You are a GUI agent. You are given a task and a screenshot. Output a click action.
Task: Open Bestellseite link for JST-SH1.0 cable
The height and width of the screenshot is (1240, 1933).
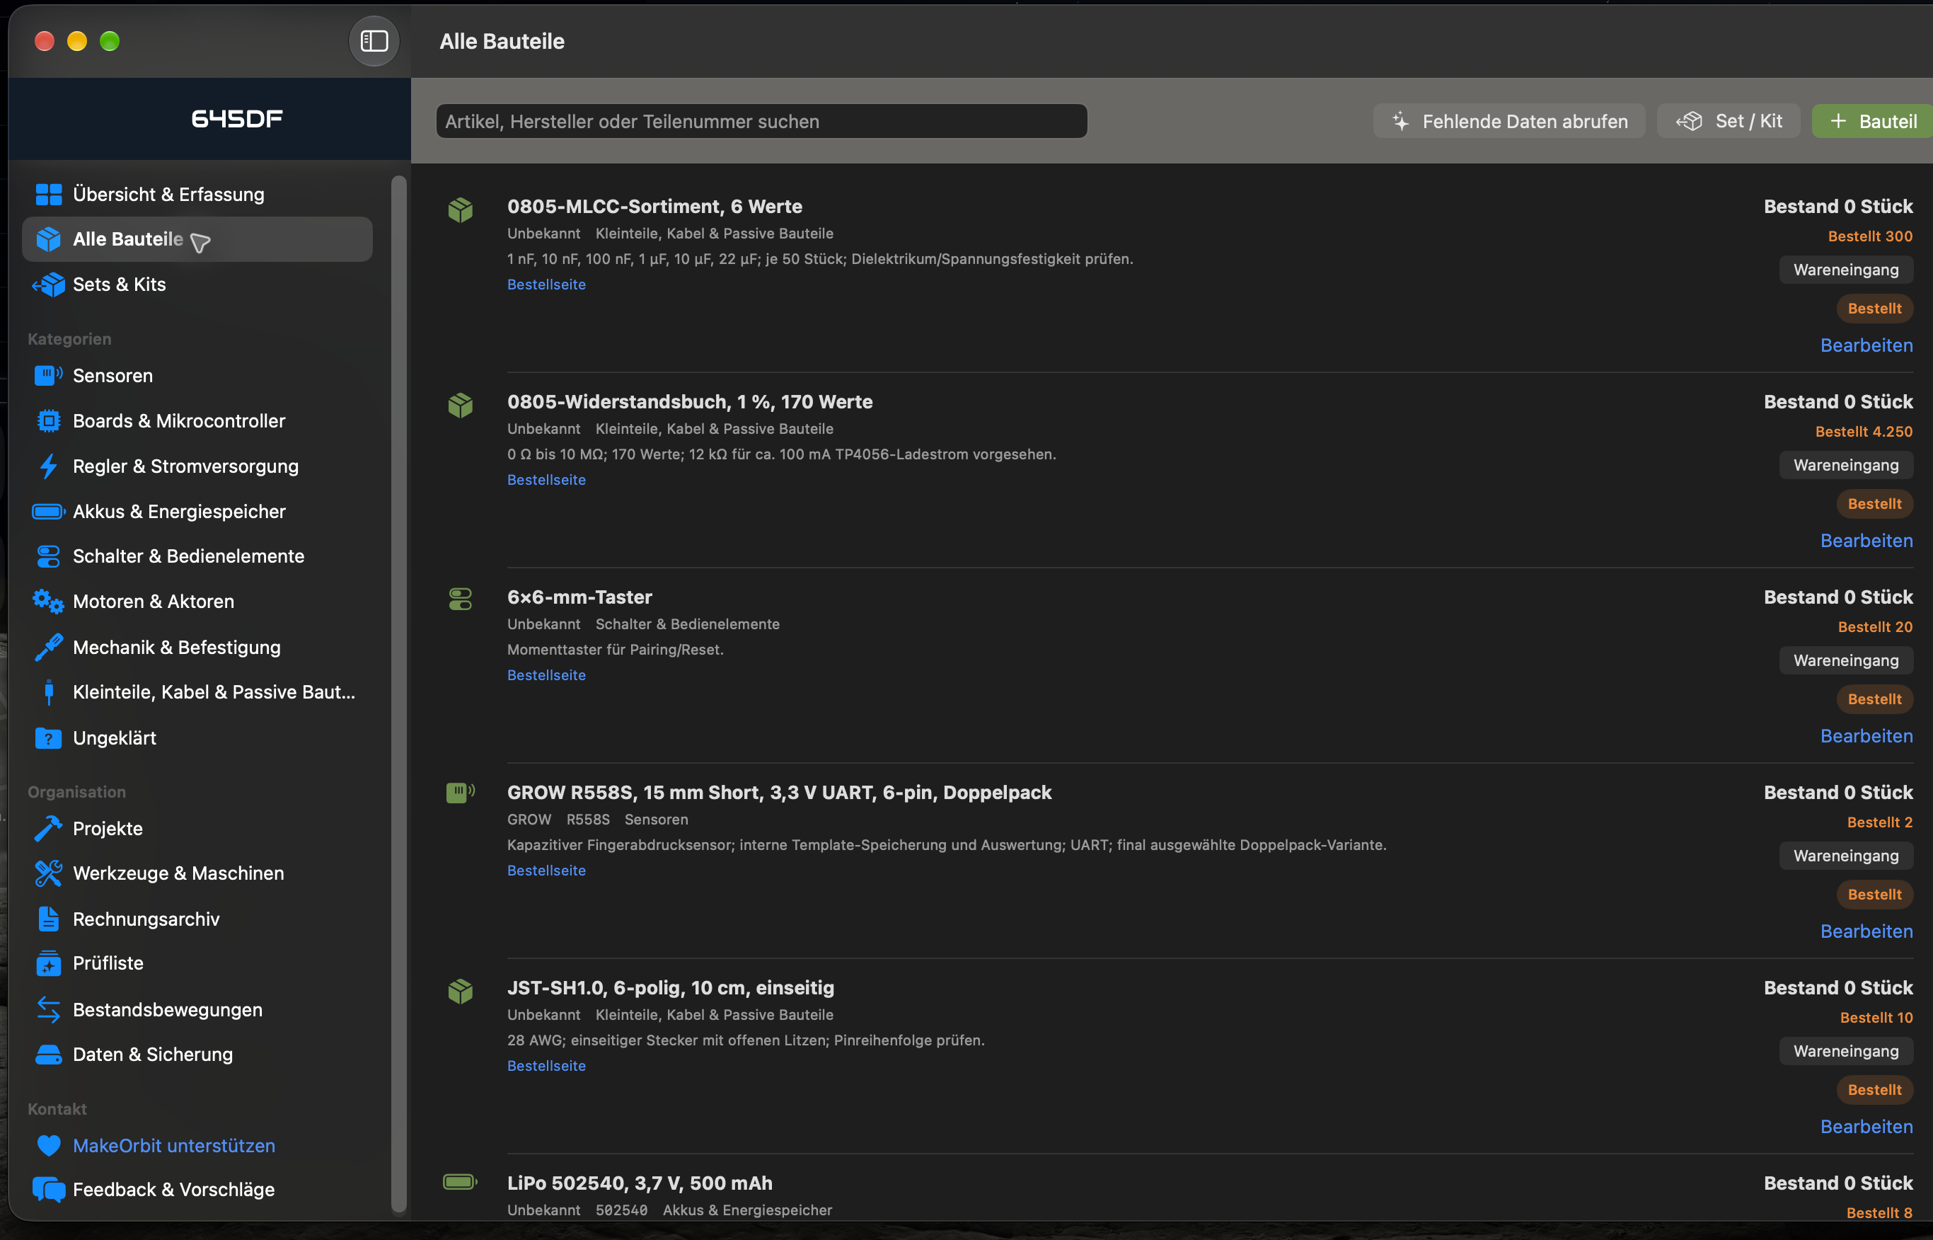546,1065
